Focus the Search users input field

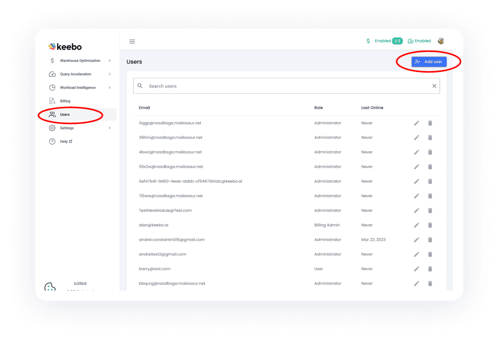tap(283, 86)
